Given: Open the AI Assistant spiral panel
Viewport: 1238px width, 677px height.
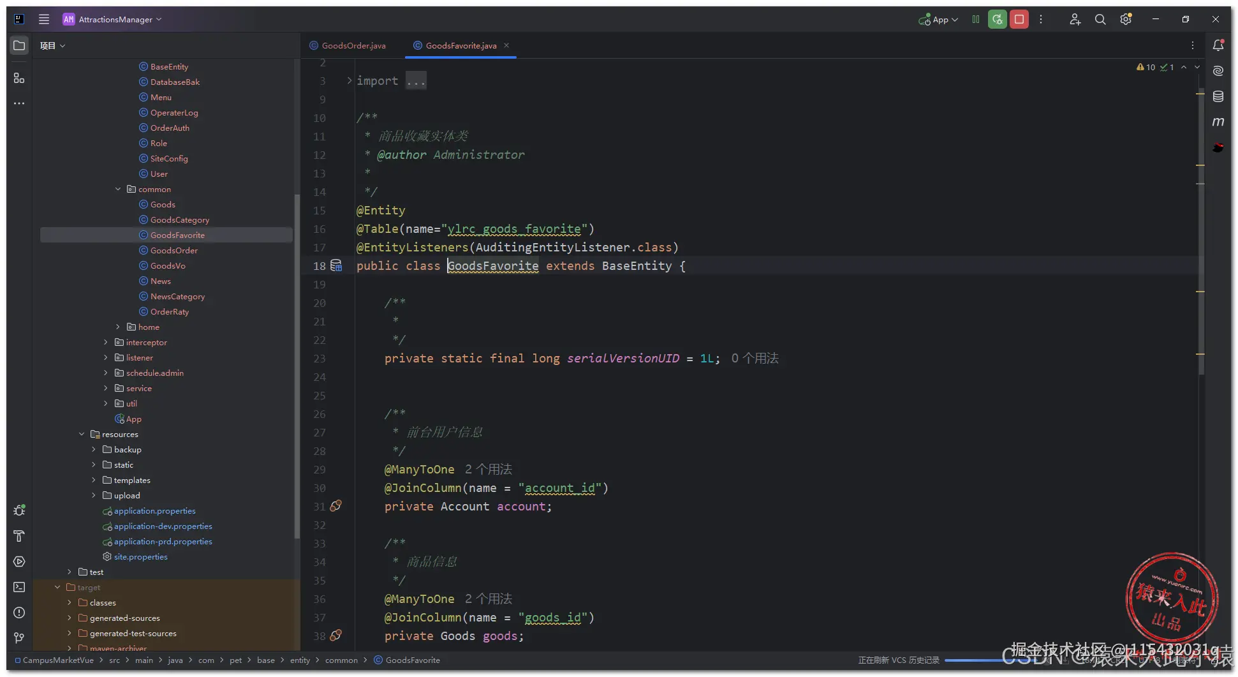Looking at the screenshot, I should (x=1218, y=71).
